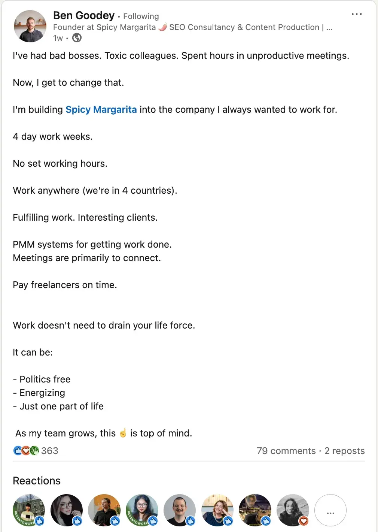Screen dimensions: 378x532
Task: Open first reactor with OpenToWork frame
Action: [x=29, y=510]
